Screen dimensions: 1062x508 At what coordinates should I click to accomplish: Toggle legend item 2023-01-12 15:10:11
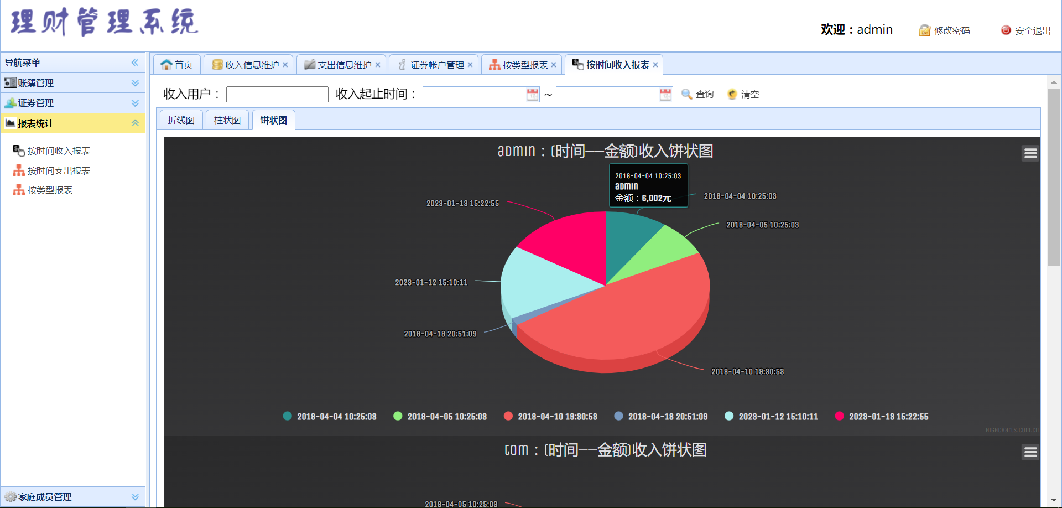pos(772,416)
